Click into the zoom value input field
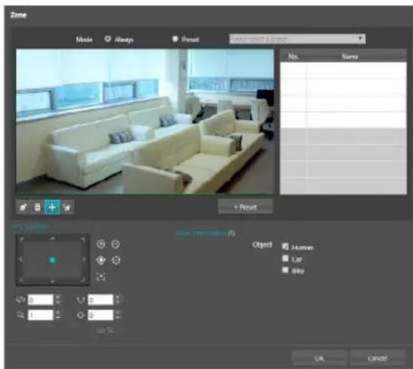 coord(41,315)
